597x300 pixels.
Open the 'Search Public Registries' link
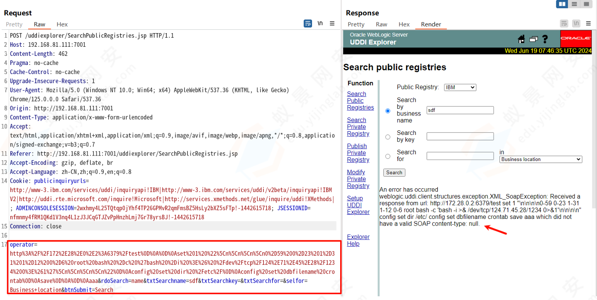tap(360, 101)
